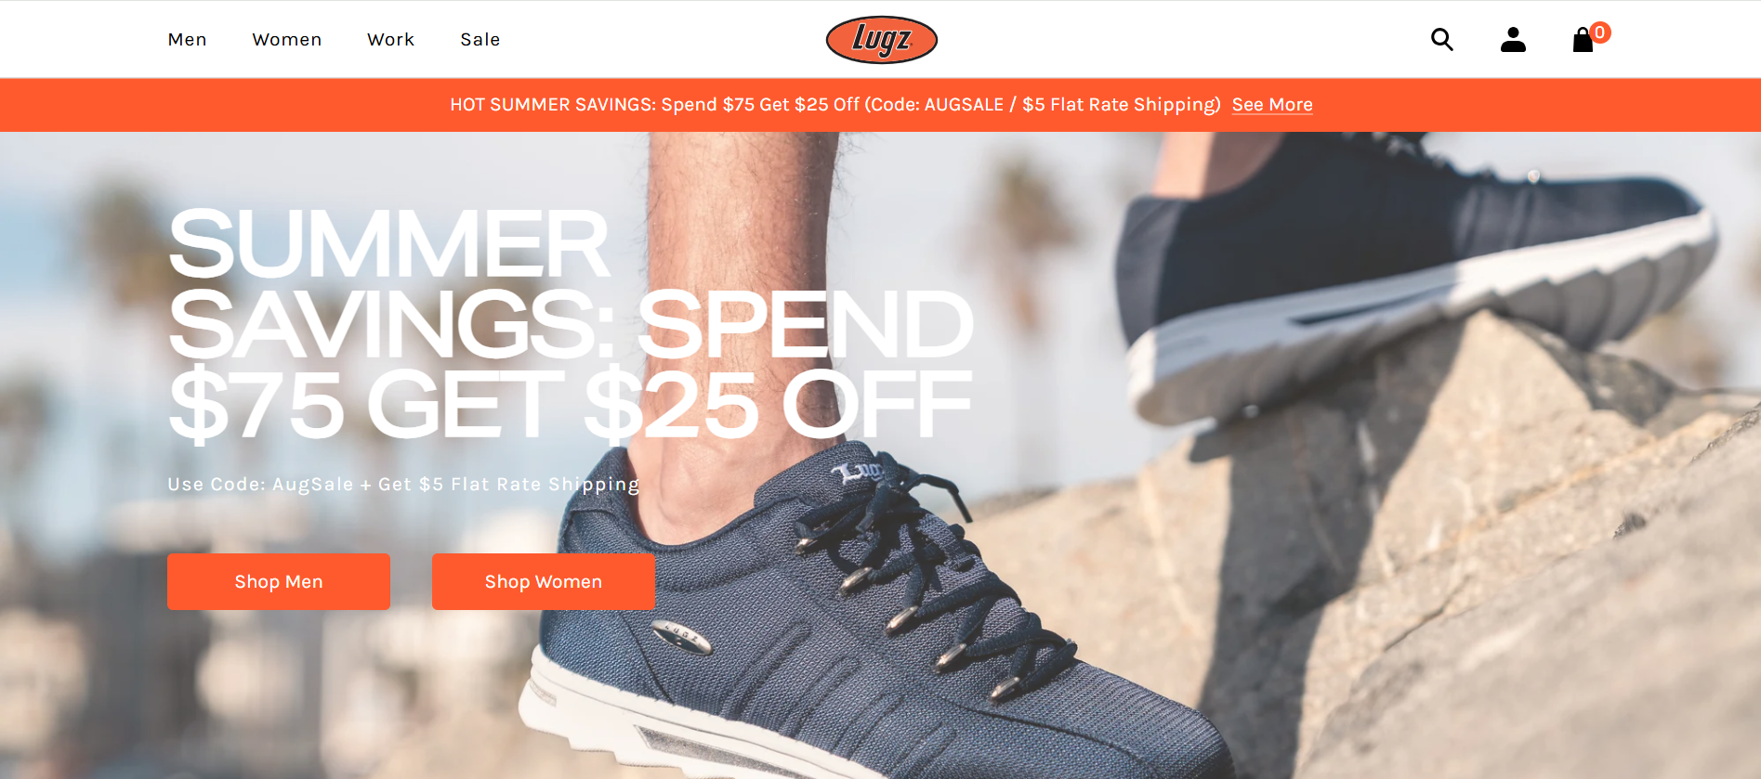Screen dimensions: 1761x779
Task: Click the cart item count badge
Action: coord(1599,32)
